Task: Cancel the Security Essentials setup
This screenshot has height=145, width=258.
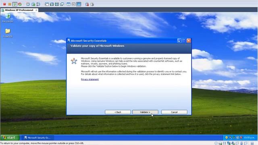Action: tap(174, 112)
